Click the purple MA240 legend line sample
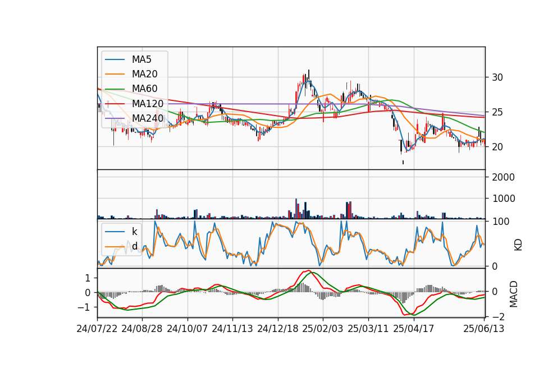The width and height of the screenshot is (539, 387). [115, 118]
